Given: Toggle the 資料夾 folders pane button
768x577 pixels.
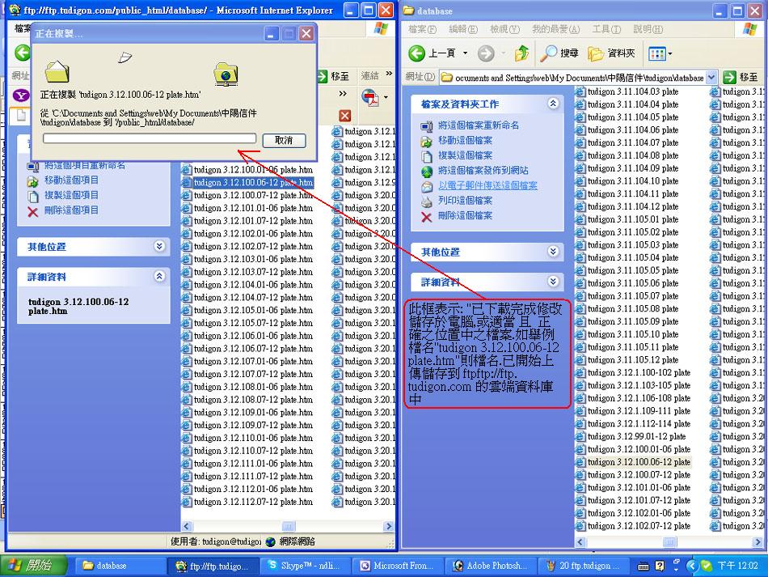Looking at the screenshot, I should pyautogui.click(x=611, y=53).
